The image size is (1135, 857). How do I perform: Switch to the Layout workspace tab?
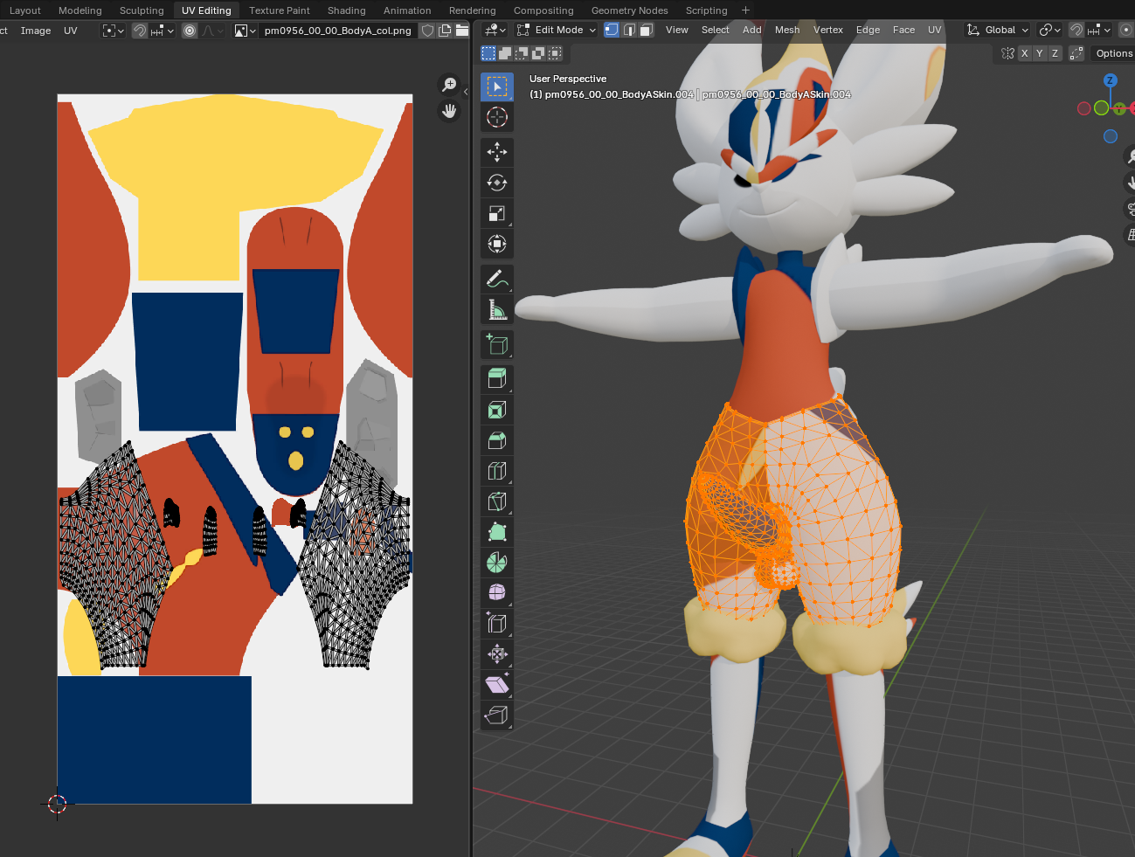point(25,10)
